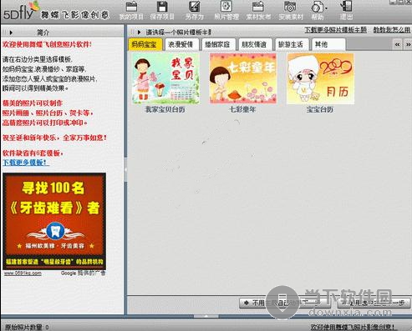Switch to the 朋友情谊 tab
The image size is (412, 331).
coord(255,44)
